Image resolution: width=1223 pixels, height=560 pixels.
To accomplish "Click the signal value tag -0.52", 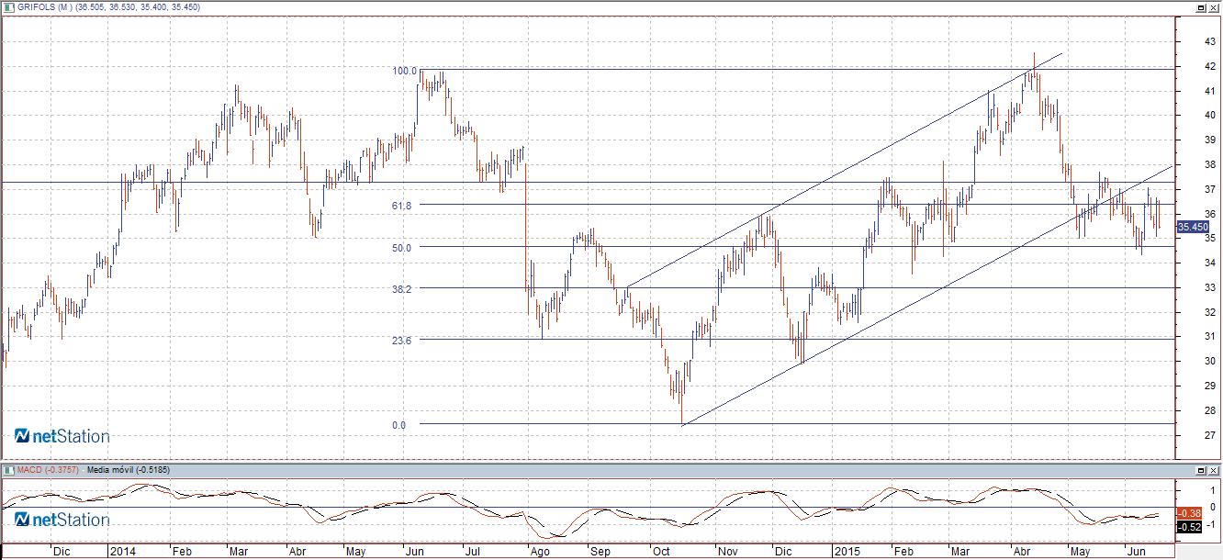I will tap(1191, 527).
